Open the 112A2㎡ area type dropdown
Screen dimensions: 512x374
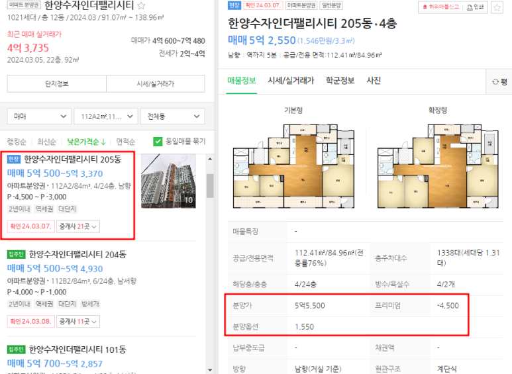tap(105, 117)
